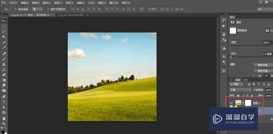Open the 文件(F) menu
273x134 pixels.
(x=13, y=3)
